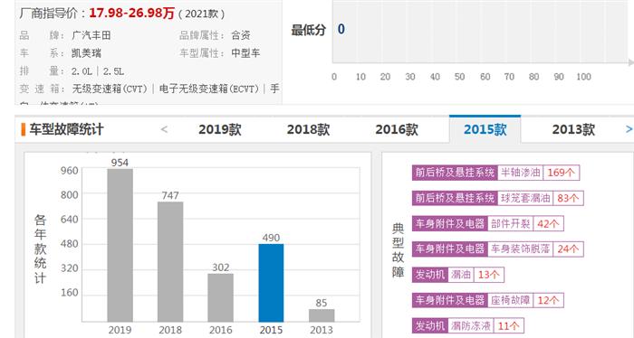Click the 凯美瑞 series name
The height and width of the screenshot is (338, 634).
(x=86, y=53)
